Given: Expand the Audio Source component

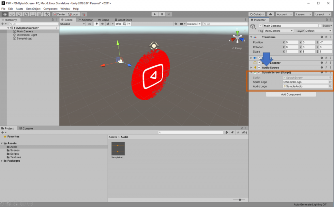Looking at the screenshot, I should pyautogui.click(x=251, y=67).
